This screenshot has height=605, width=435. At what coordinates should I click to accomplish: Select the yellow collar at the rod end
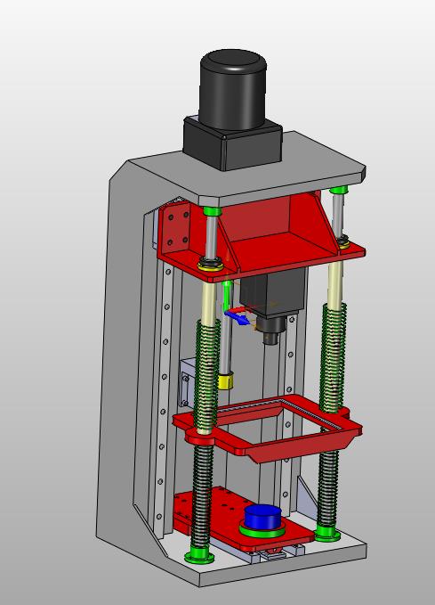[x=226, y=380]
